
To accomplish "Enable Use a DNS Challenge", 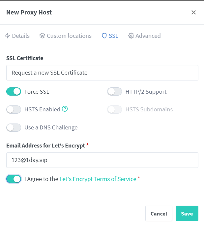I will point(14,127).
